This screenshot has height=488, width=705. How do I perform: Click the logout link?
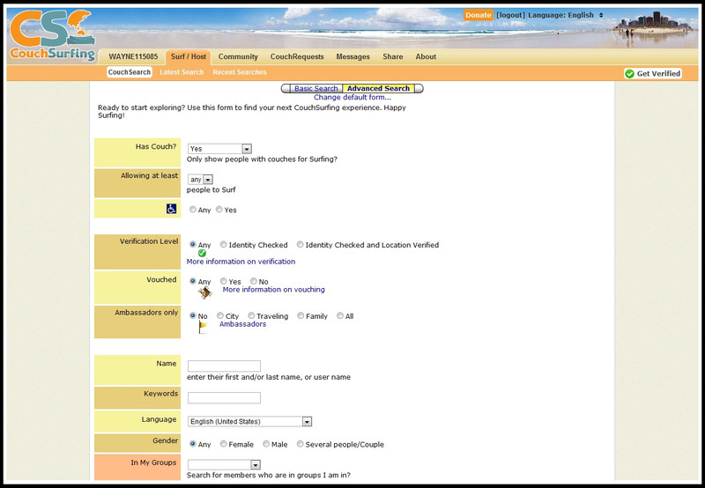tap(511, 15)
